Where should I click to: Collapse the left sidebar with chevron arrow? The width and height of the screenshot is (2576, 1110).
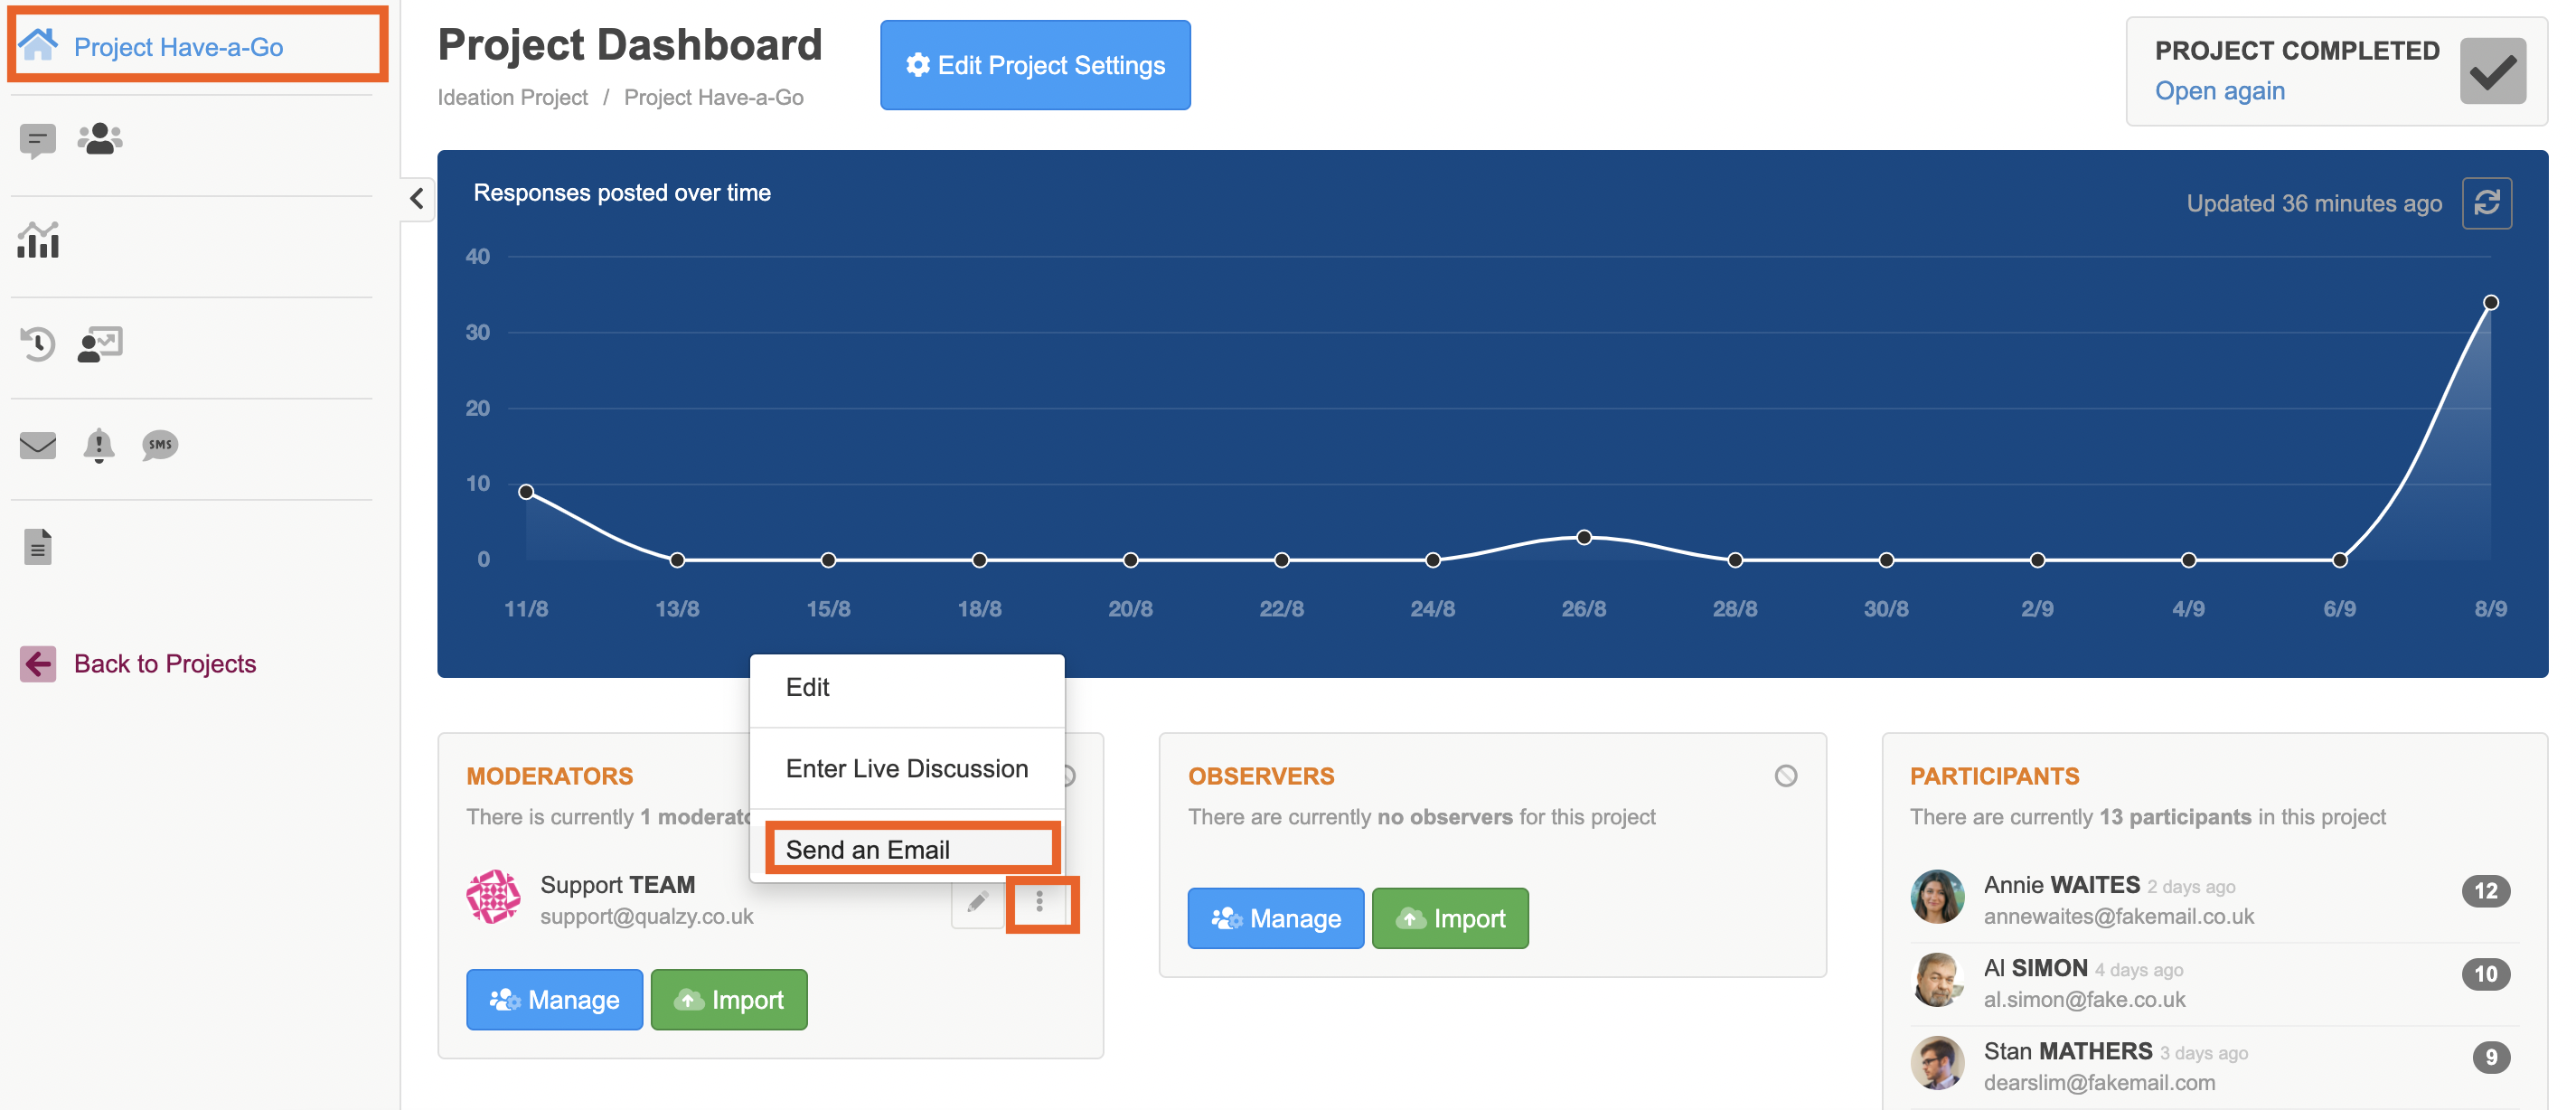417,198
